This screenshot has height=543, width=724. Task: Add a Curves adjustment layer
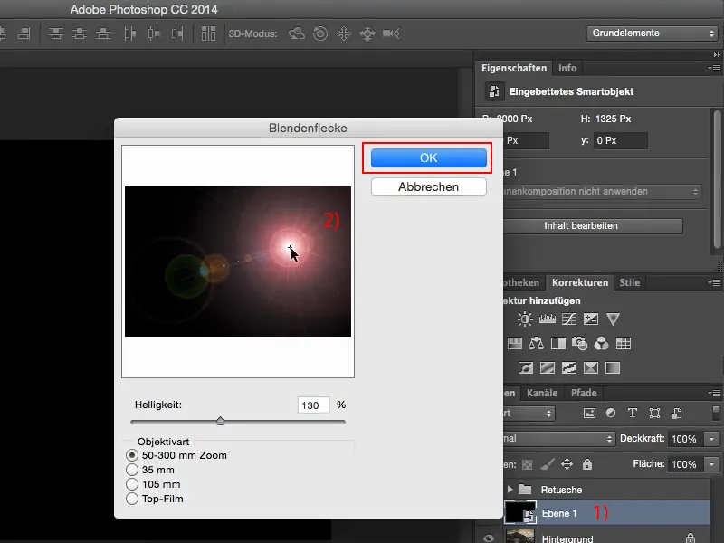tap(569, 319)
